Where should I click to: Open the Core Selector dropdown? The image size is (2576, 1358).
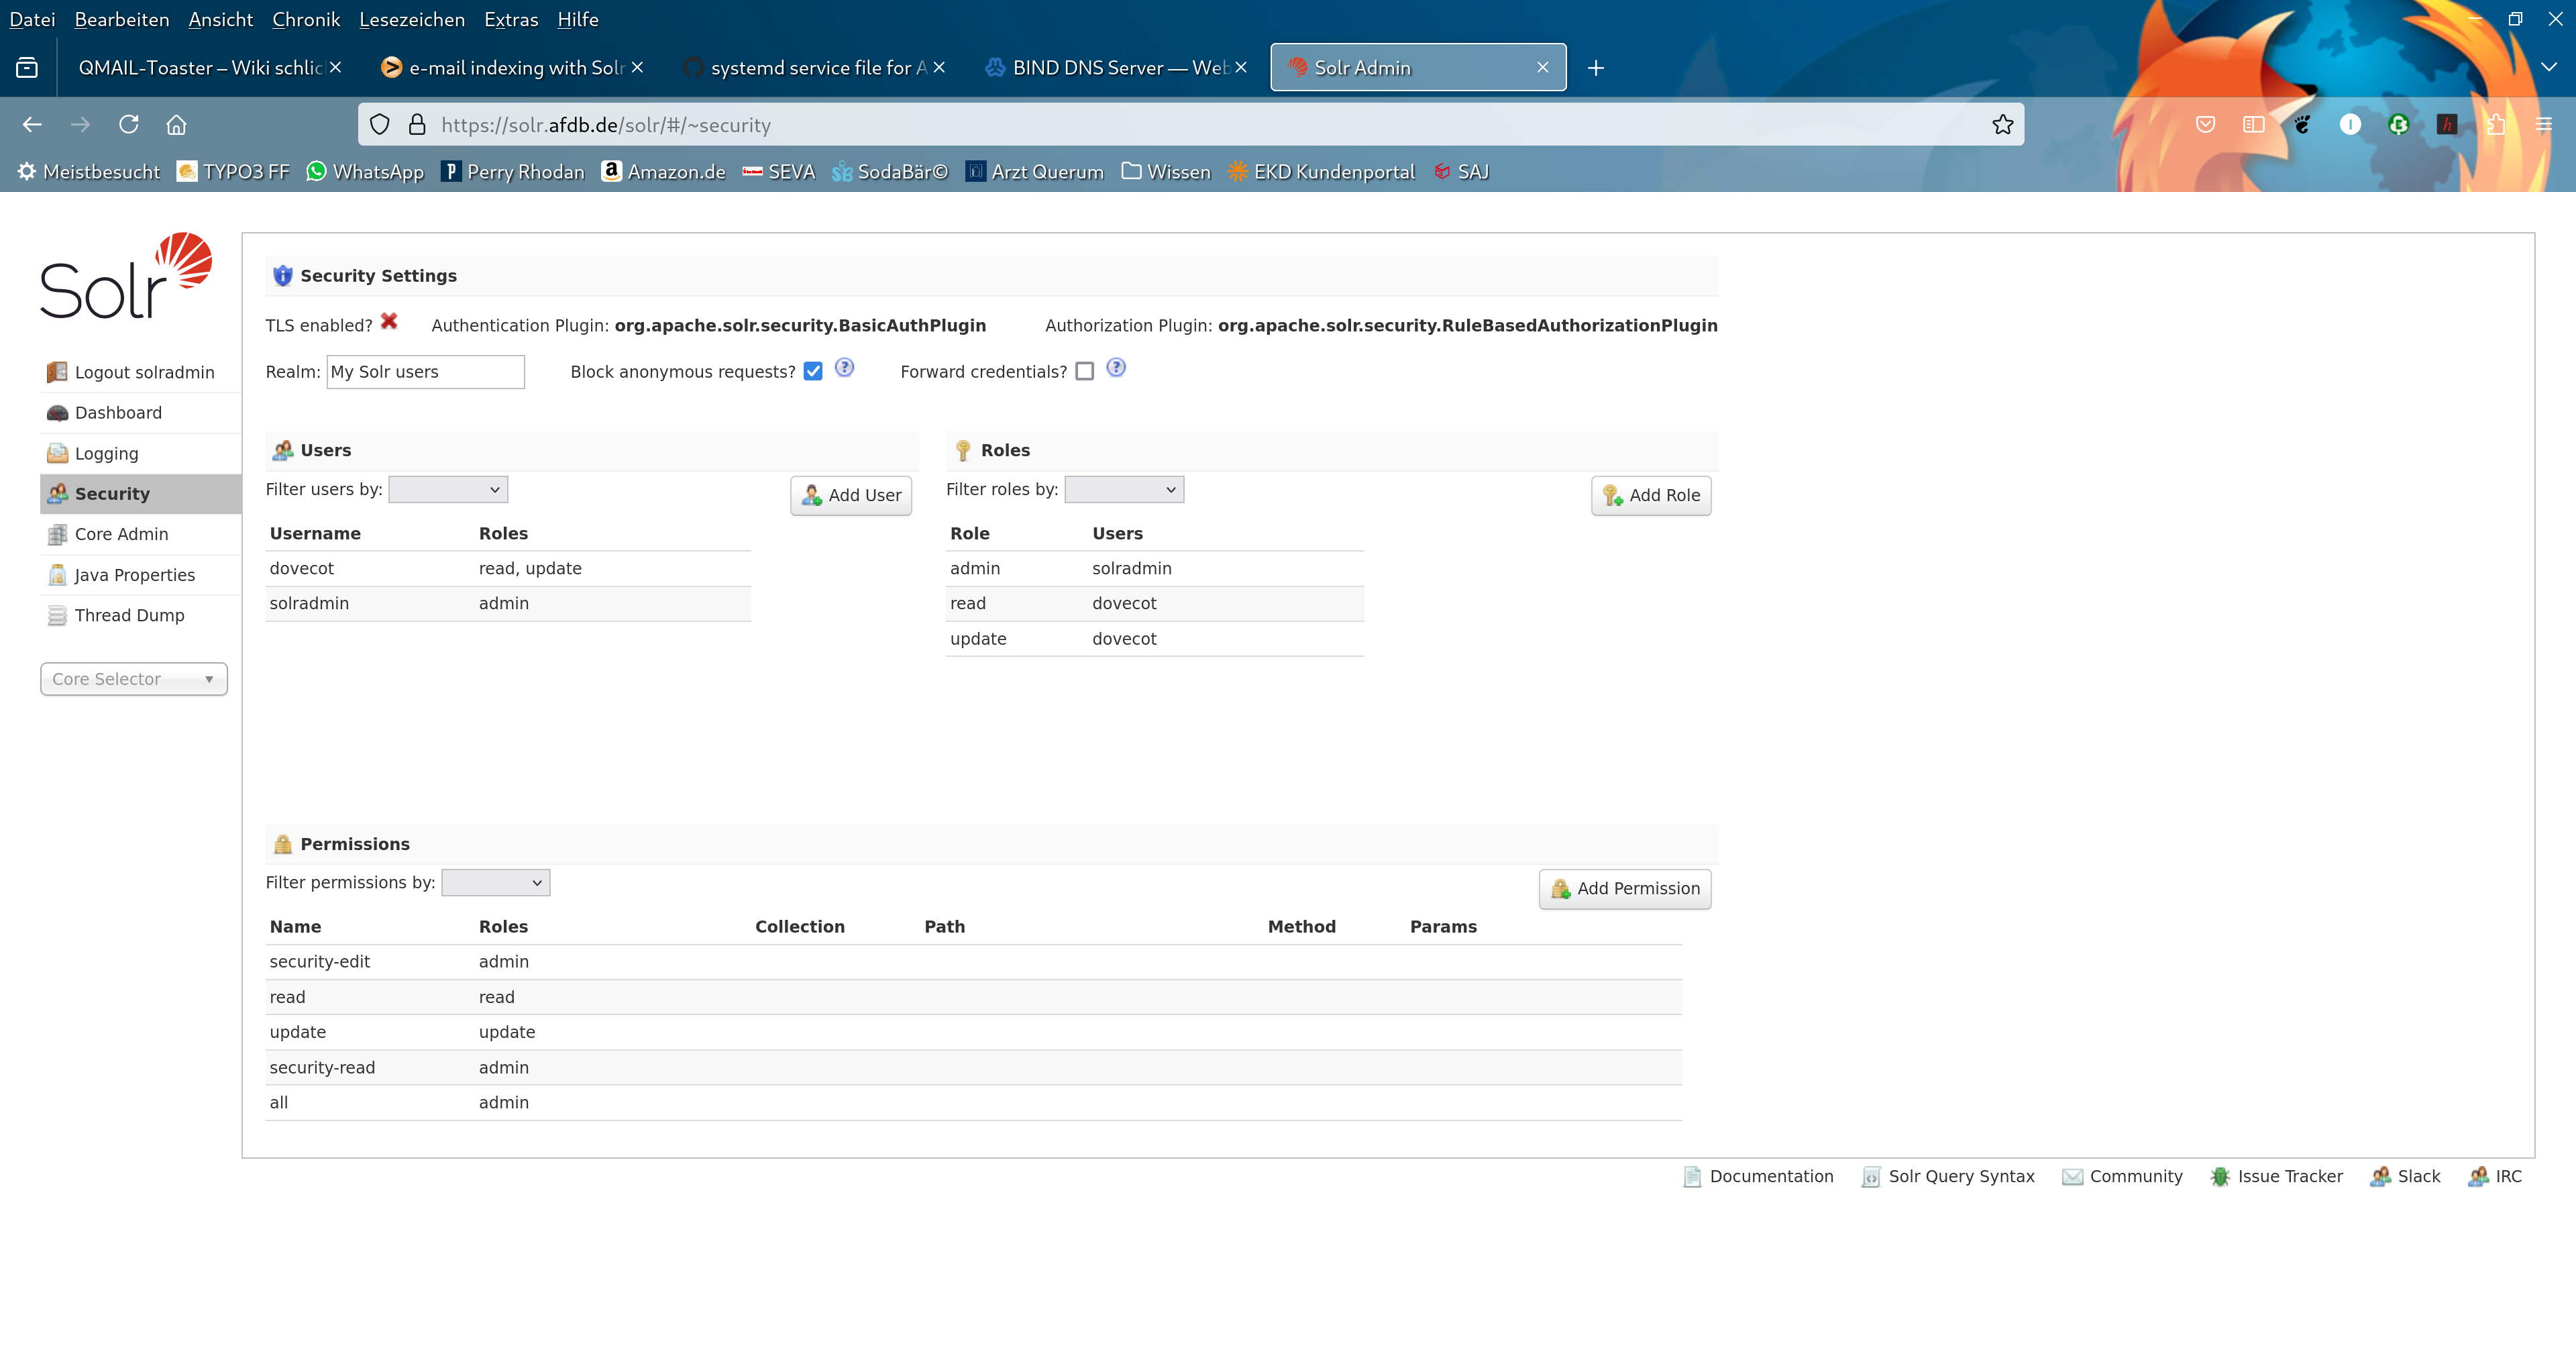coord(133,679)
